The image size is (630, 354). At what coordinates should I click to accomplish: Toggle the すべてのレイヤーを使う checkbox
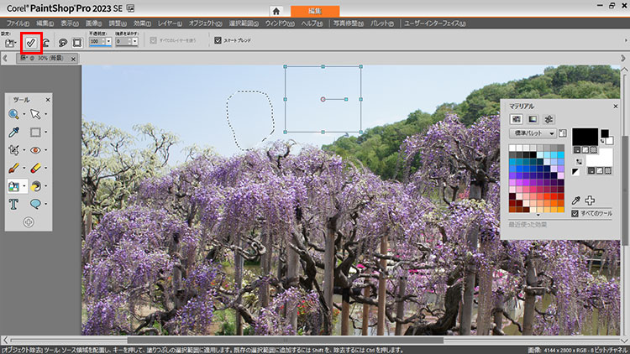click(152, 40)
